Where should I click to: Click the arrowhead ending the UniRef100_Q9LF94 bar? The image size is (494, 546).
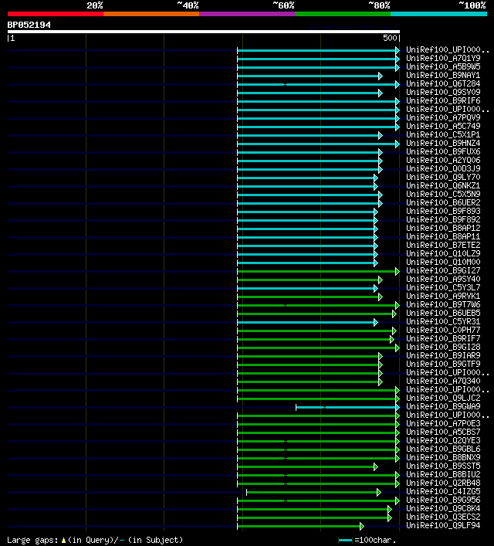click(362, 526)
